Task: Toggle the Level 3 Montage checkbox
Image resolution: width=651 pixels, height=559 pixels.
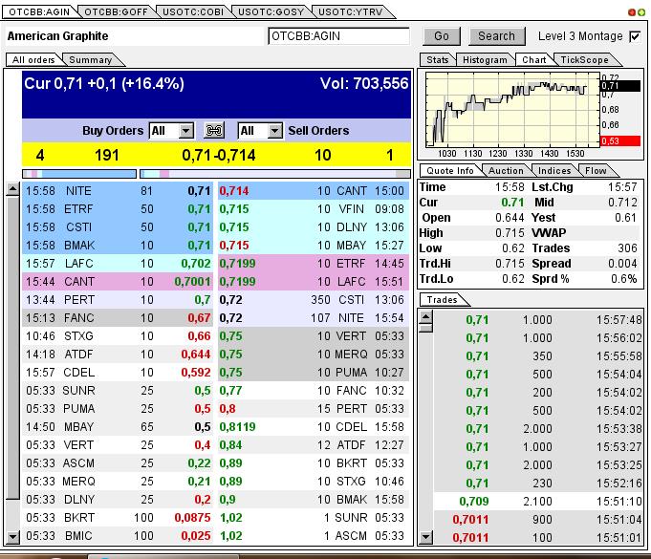Action: [x=635, y=36]
